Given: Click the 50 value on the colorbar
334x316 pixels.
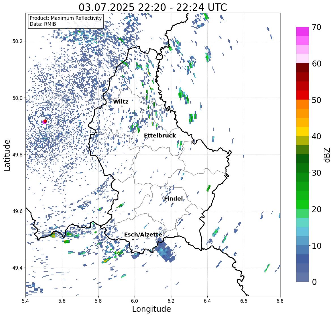Looking at the screenshot, I should coord(316,100).
